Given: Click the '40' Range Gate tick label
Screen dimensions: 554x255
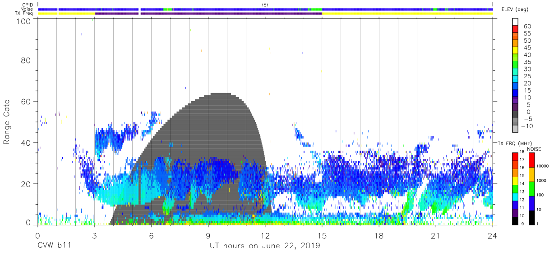Looking at the screenshot, I should (26, 143).
